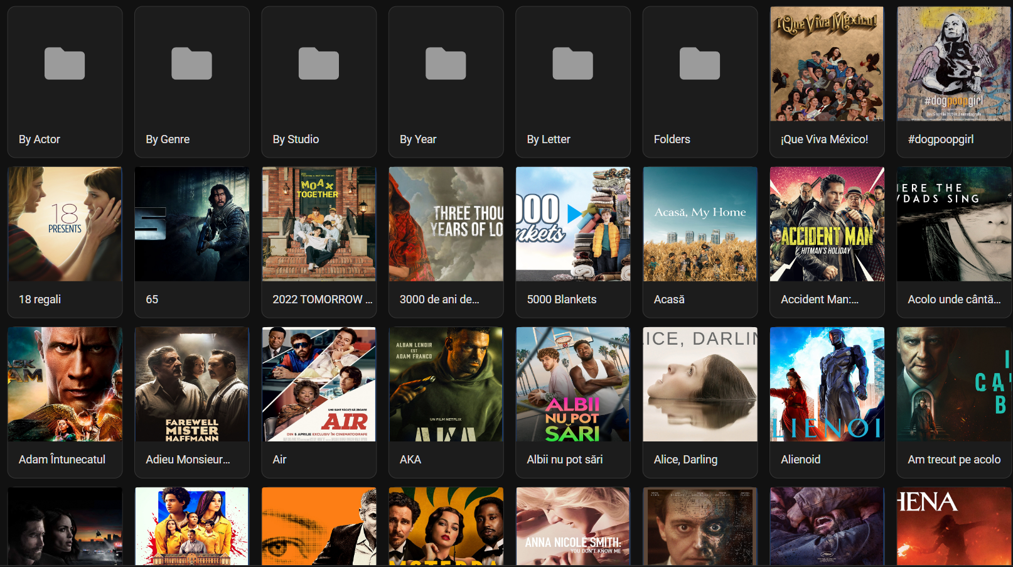
Task: Open the yellow jumpsuits group poster
Action: [x=191, y=526]
